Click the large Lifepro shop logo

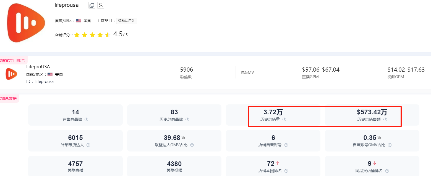point(26,23)
